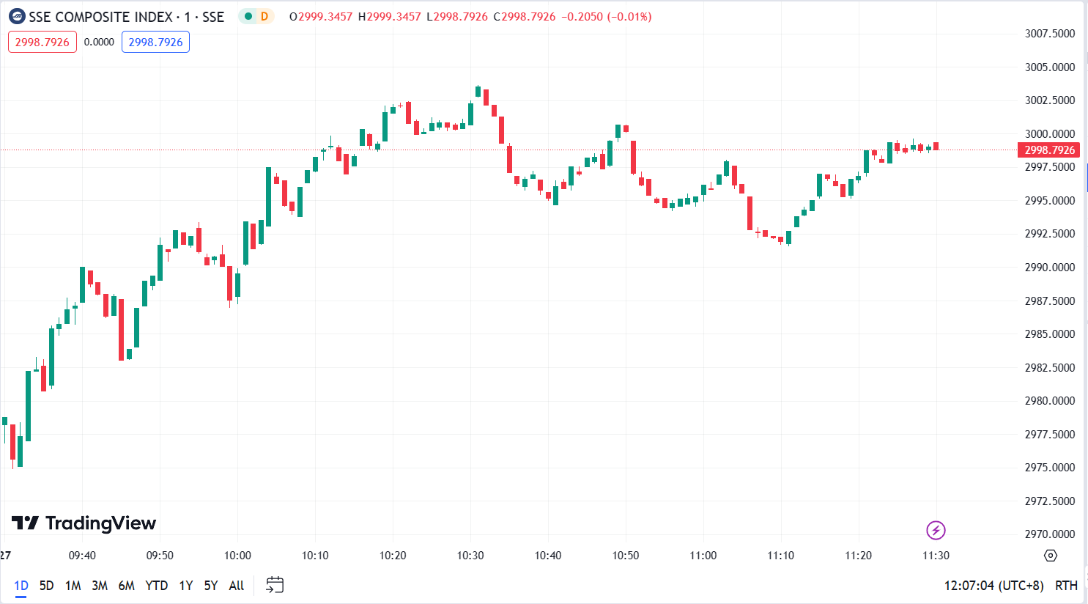Click the 10:30 label on the time axis

point(470,556)
